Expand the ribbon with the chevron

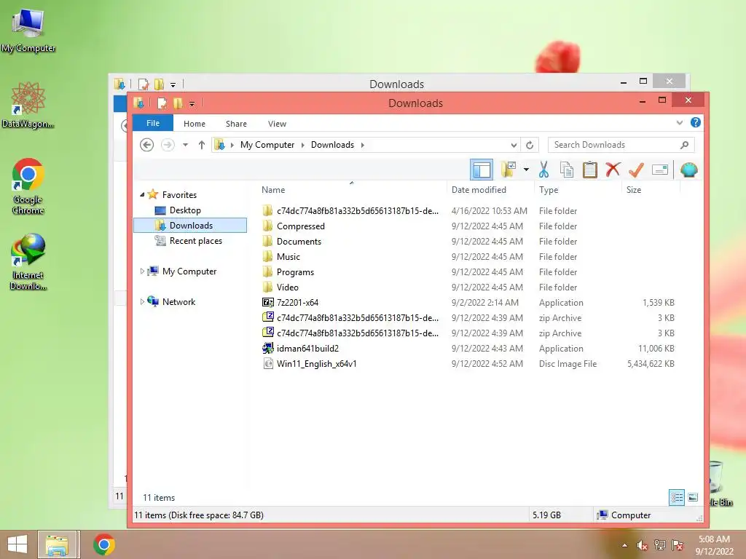[x=680, y=122]
